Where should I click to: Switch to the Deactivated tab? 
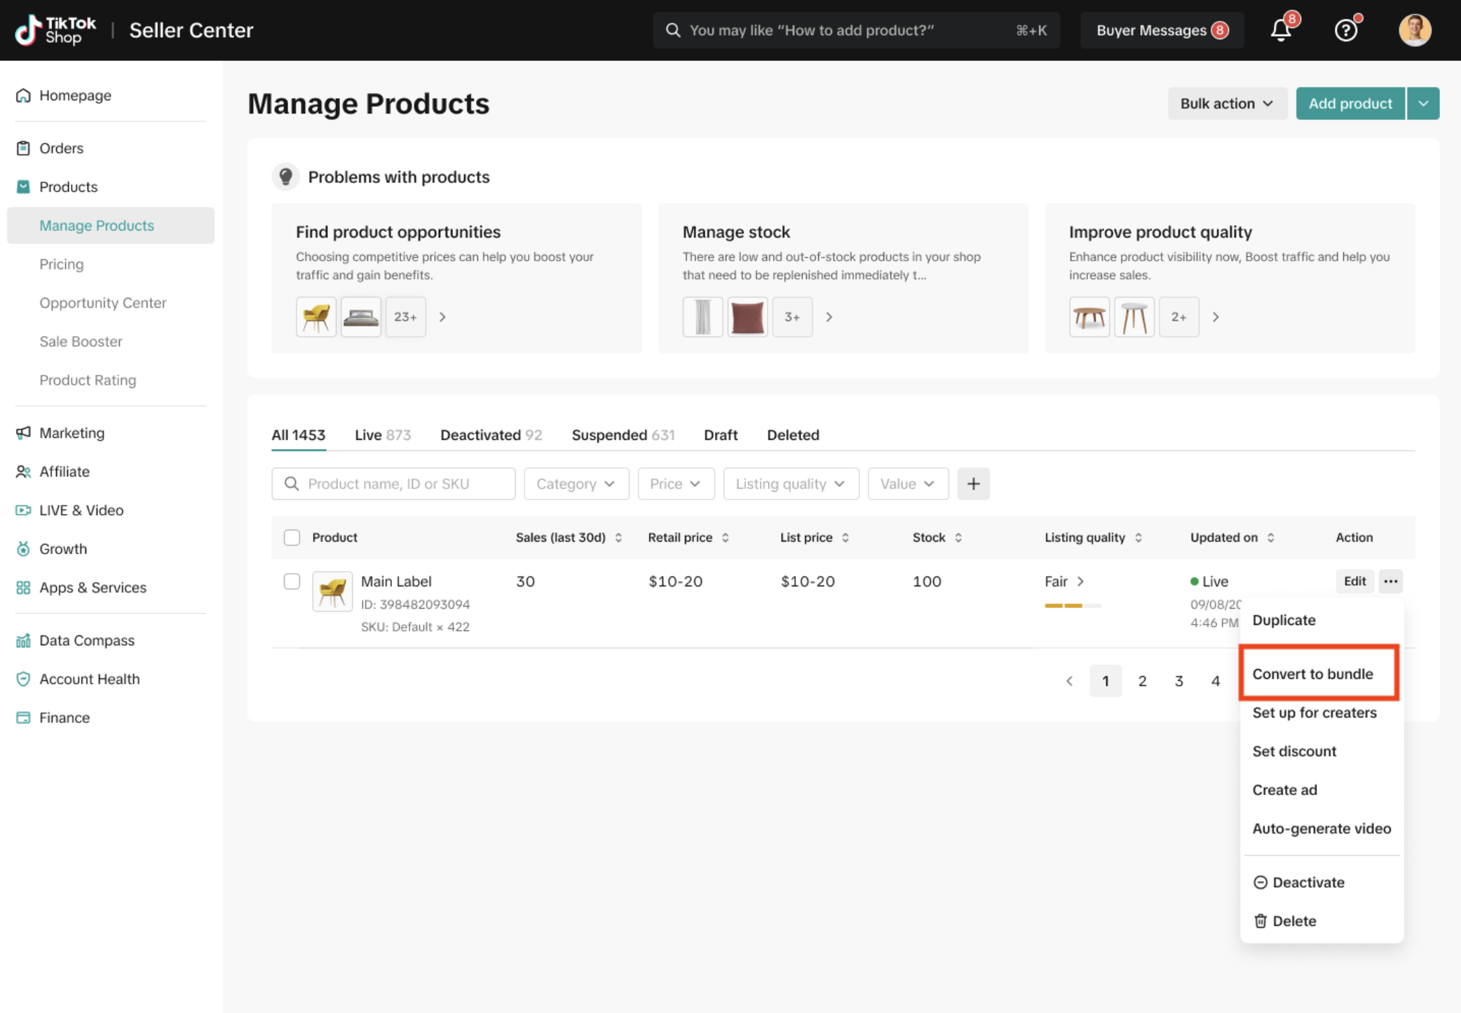(x=491, y=434)
